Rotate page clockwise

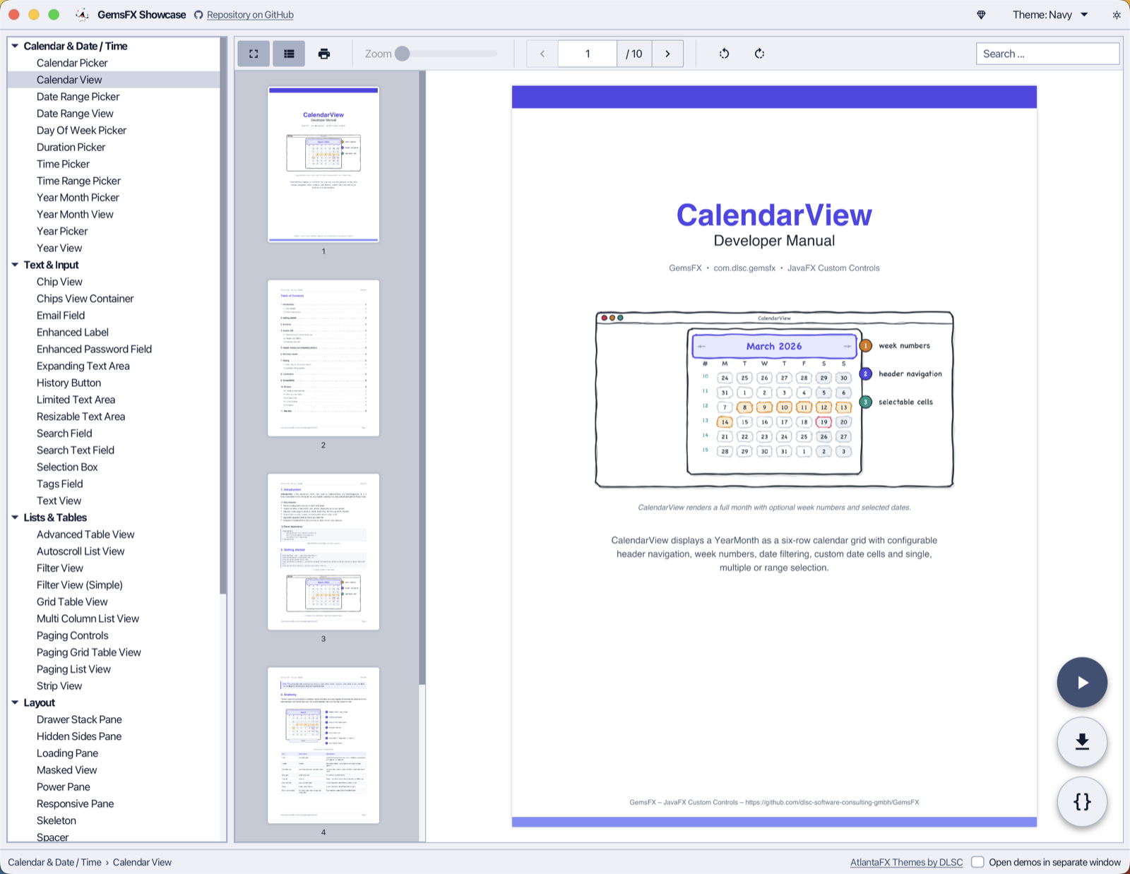759,54
